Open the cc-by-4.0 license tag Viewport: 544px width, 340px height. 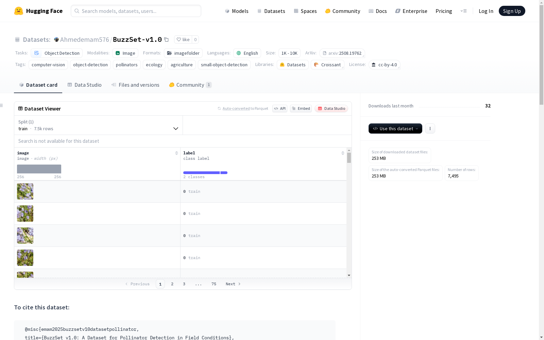click(384, 65)
